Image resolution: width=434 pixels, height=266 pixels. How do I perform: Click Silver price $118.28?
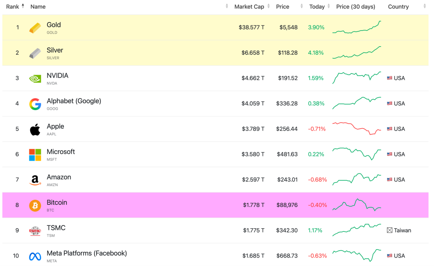click(x=288, y=53)
